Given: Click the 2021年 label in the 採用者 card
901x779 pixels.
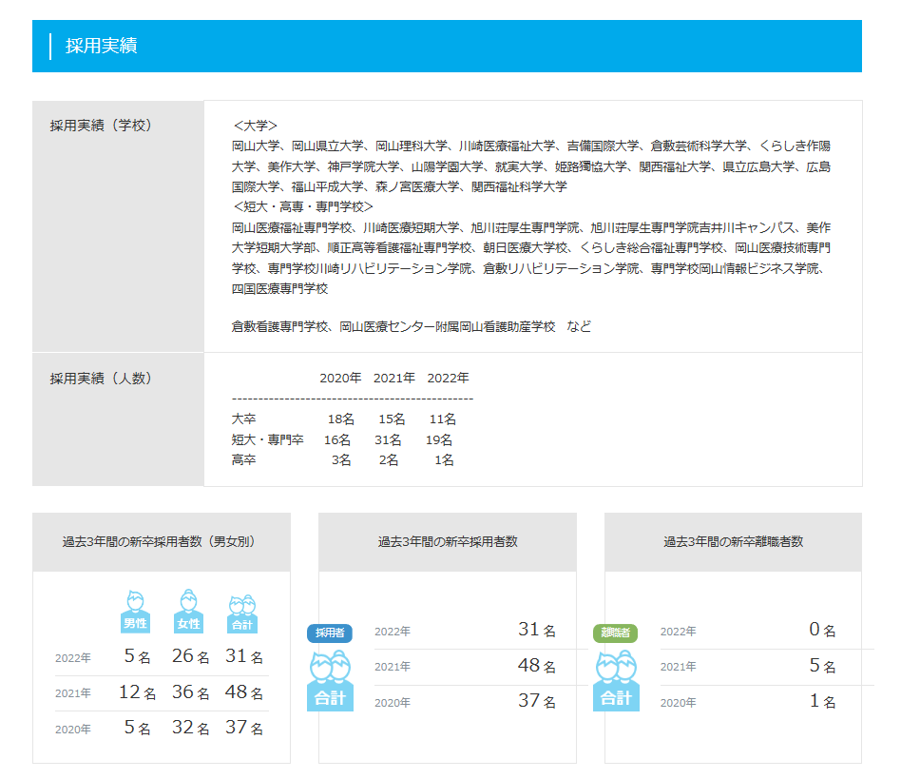Looking at the screenshot, I should [x=393, y=667].
